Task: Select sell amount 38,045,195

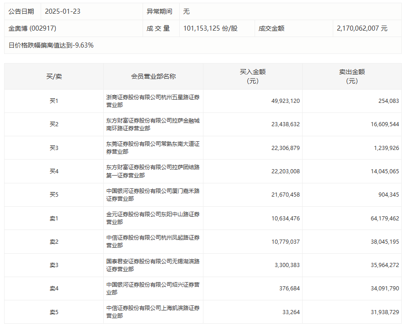Action: point(385,242)
